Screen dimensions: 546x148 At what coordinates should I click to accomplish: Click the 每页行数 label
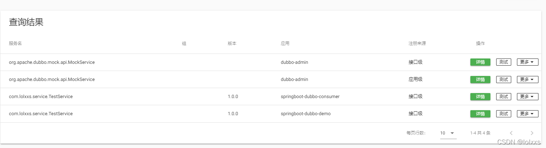coord(416,133)
